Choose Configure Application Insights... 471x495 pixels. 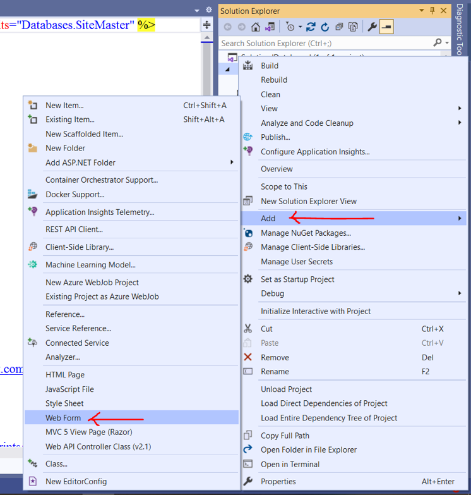pos(354,152)
